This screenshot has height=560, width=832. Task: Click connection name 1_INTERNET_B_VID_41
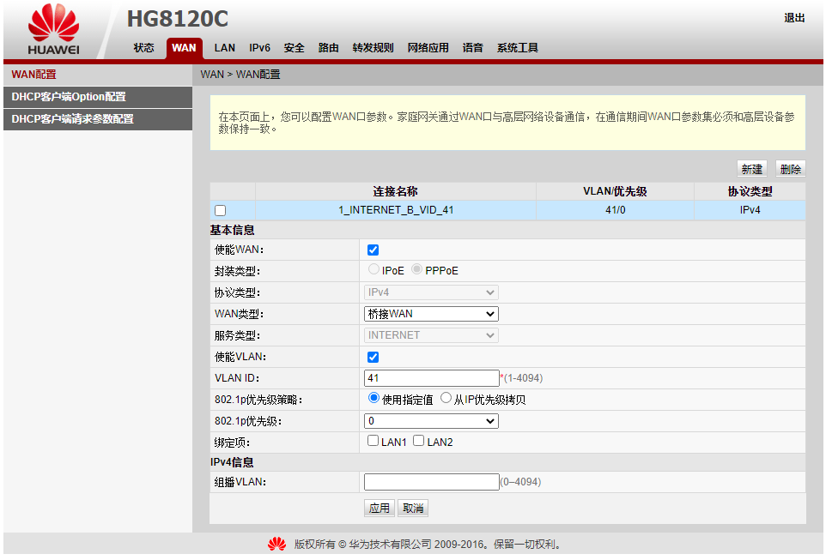[396, 210]
